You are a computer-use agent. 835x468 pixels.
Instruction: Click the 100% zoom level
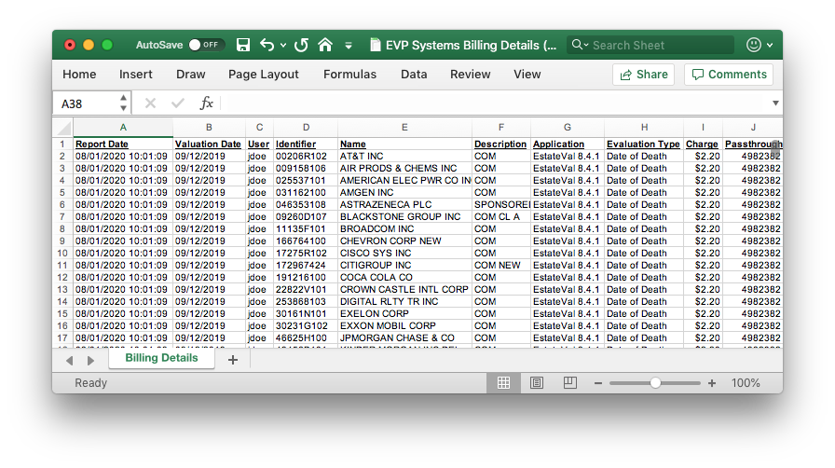(x=746, y=383)
